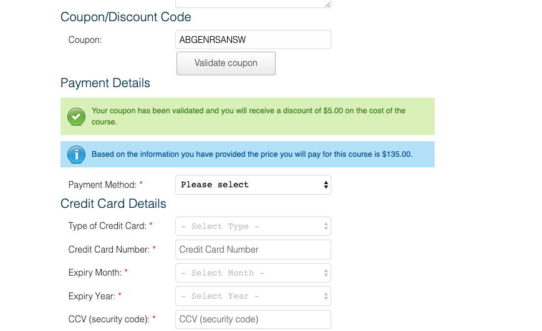Open the Type of Credit Card dropdown
542x331 pixels.
[253, 226]
